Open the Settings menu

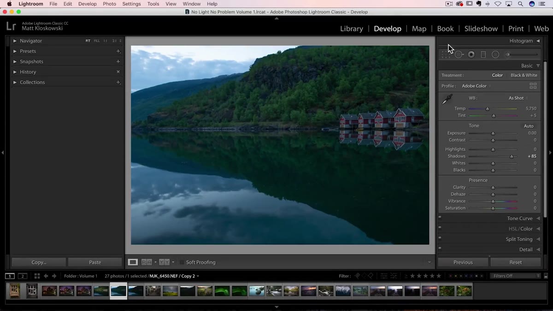pyautogui.click(x=131, y=4)
